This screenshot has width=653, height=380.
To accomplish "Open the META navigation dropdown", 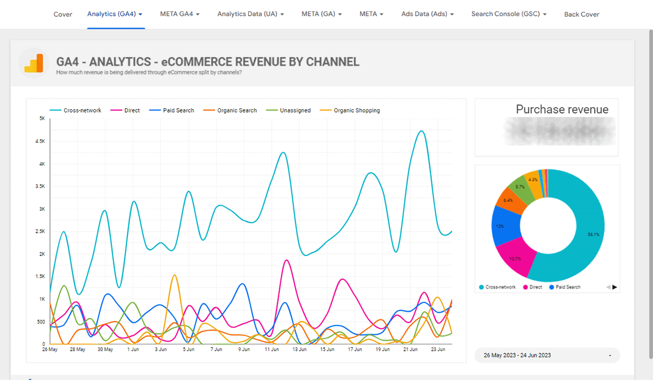I will [372, 14].
